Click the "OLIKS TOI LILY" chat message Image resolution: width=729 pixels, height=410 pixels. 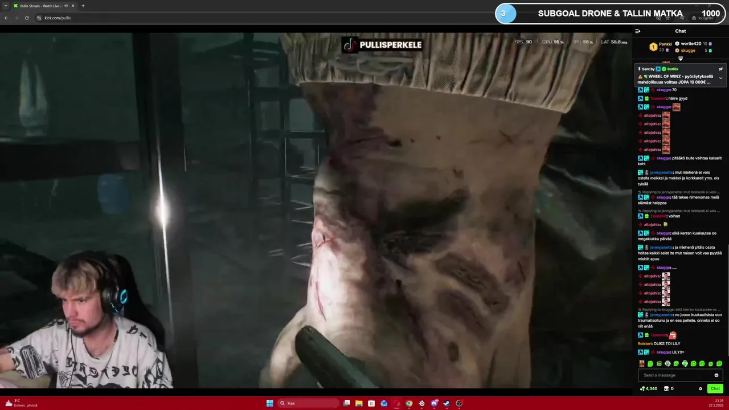[x=667, y=343]
